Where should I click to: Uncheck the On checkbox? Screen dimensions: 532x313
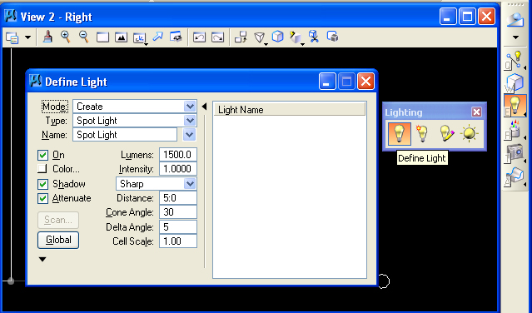point(42,155)
